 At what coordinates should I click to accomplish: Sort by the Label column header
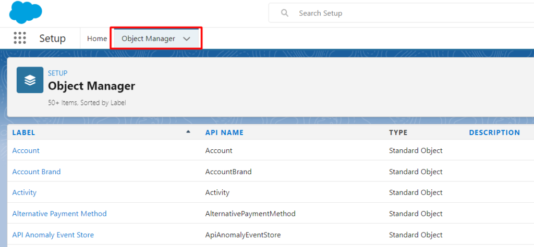(24, 133)
